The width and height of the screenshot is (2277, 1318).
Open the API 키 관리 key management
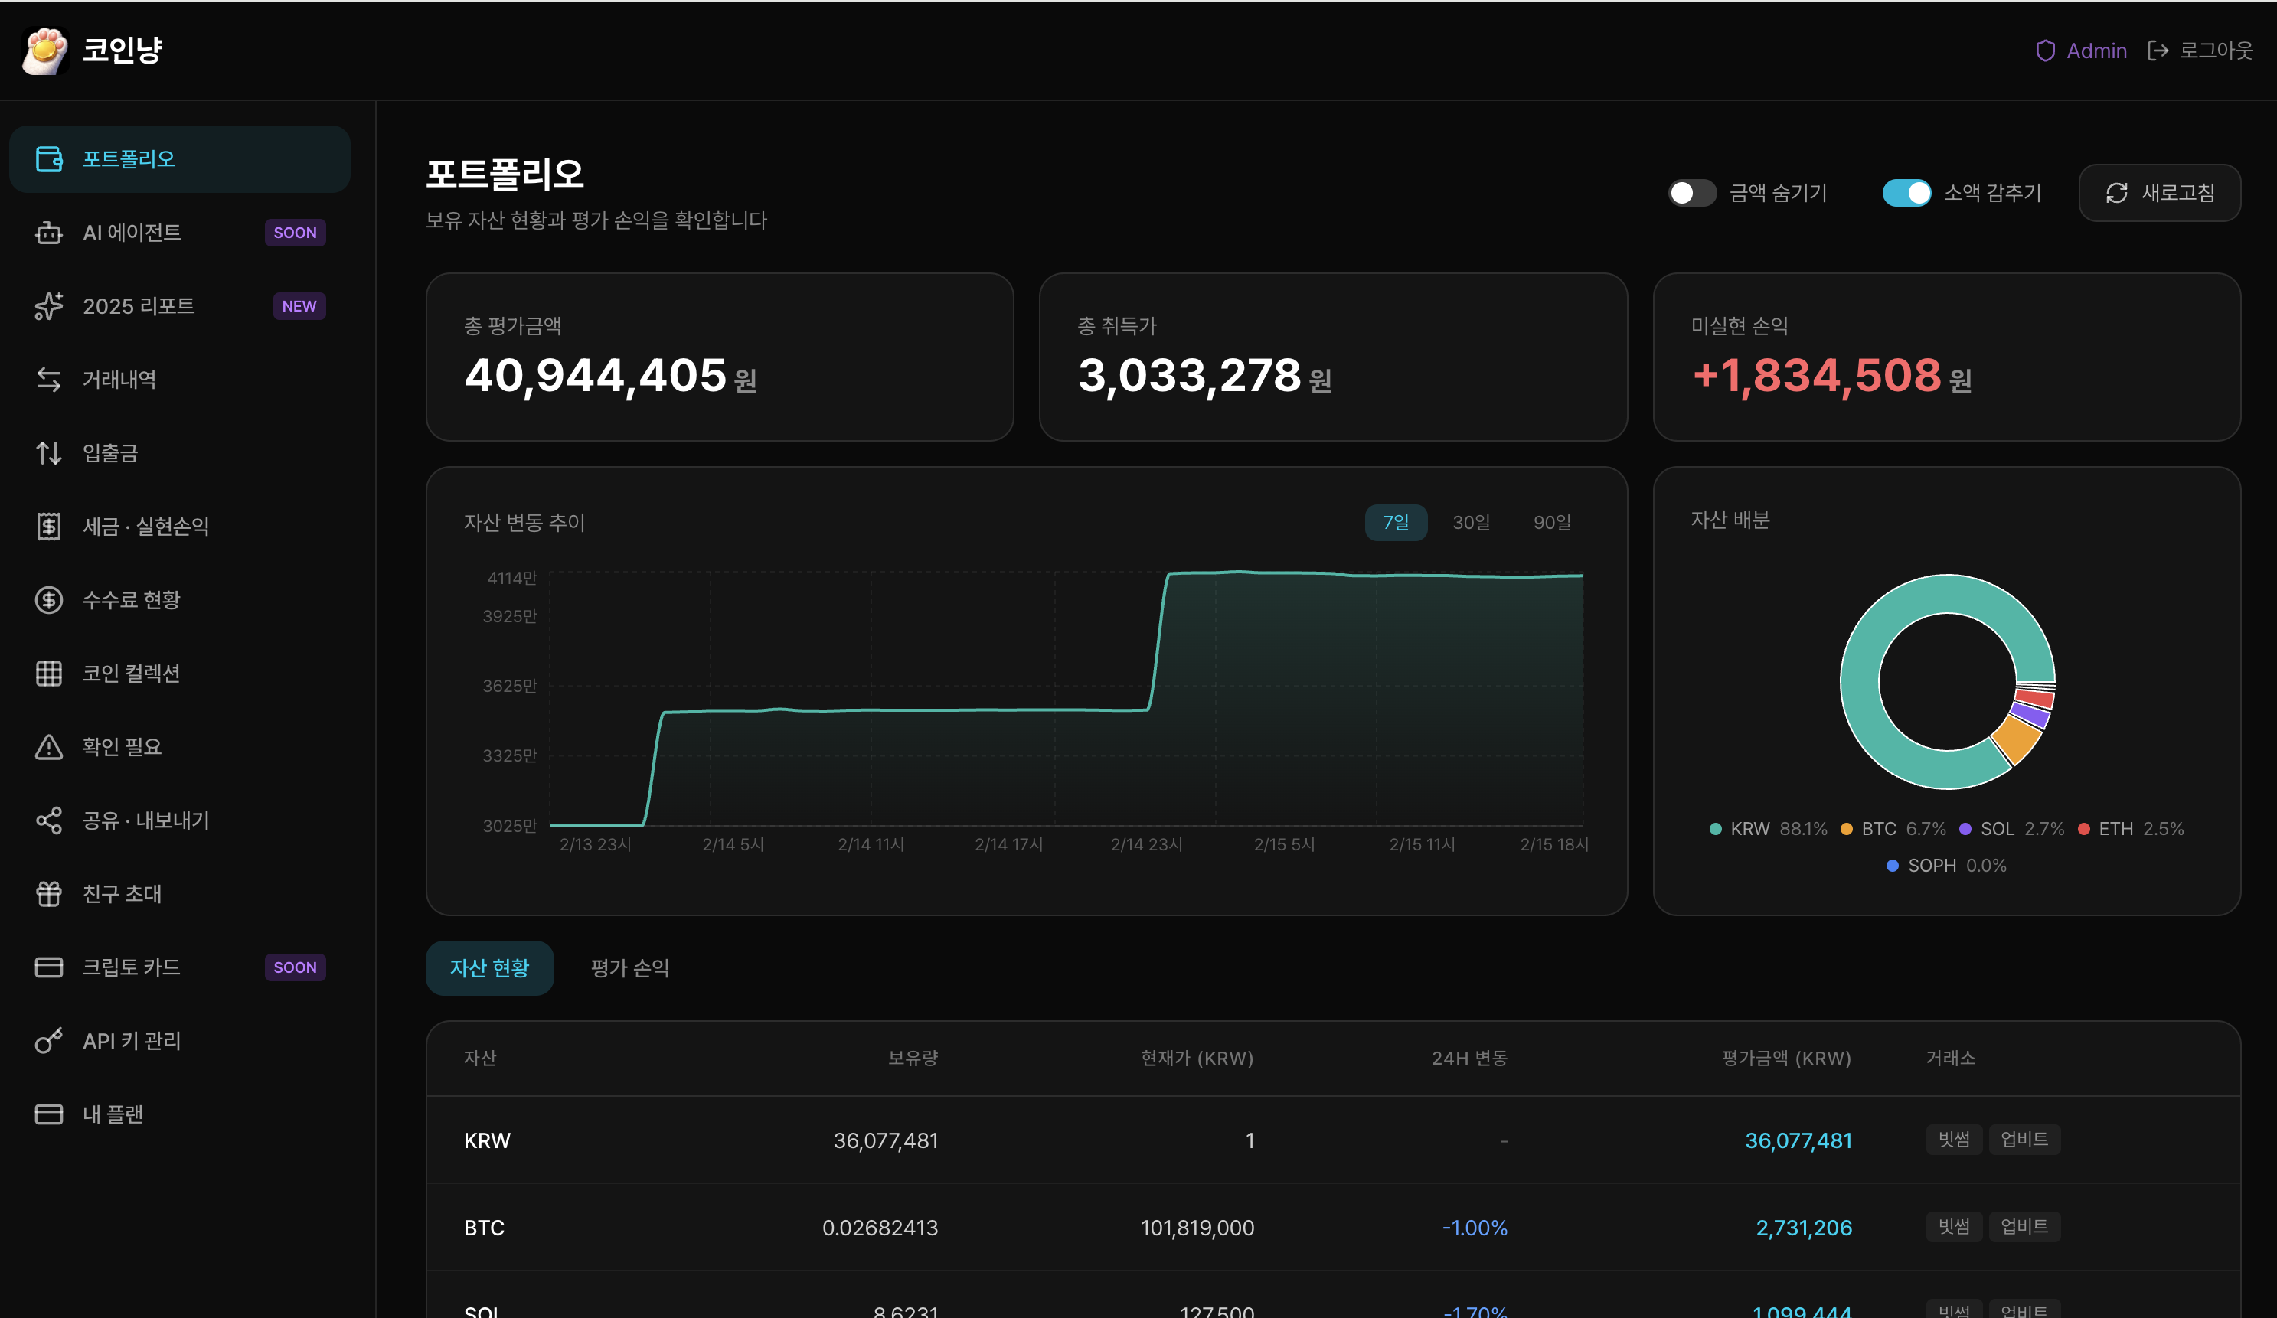132,1041
